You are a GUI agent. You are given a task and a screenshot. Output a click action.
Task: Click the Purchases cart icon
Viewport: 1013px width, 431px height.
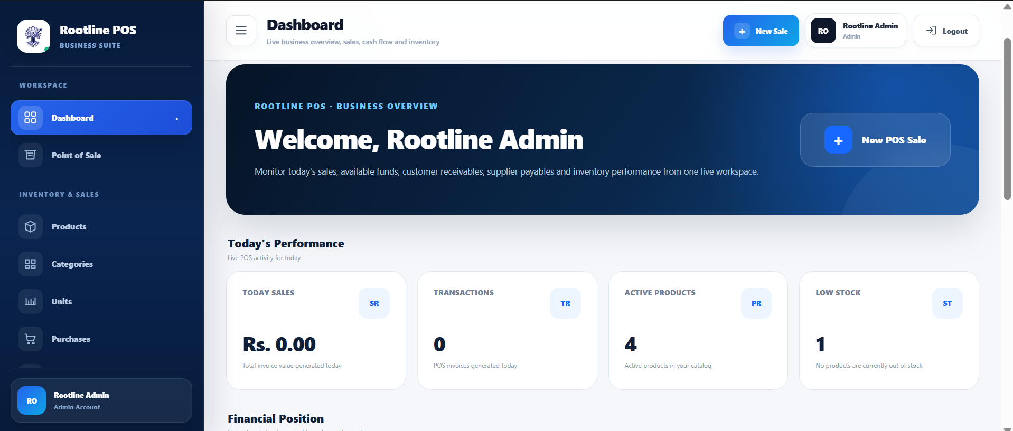pyautogui.click(x=31, y=339)
